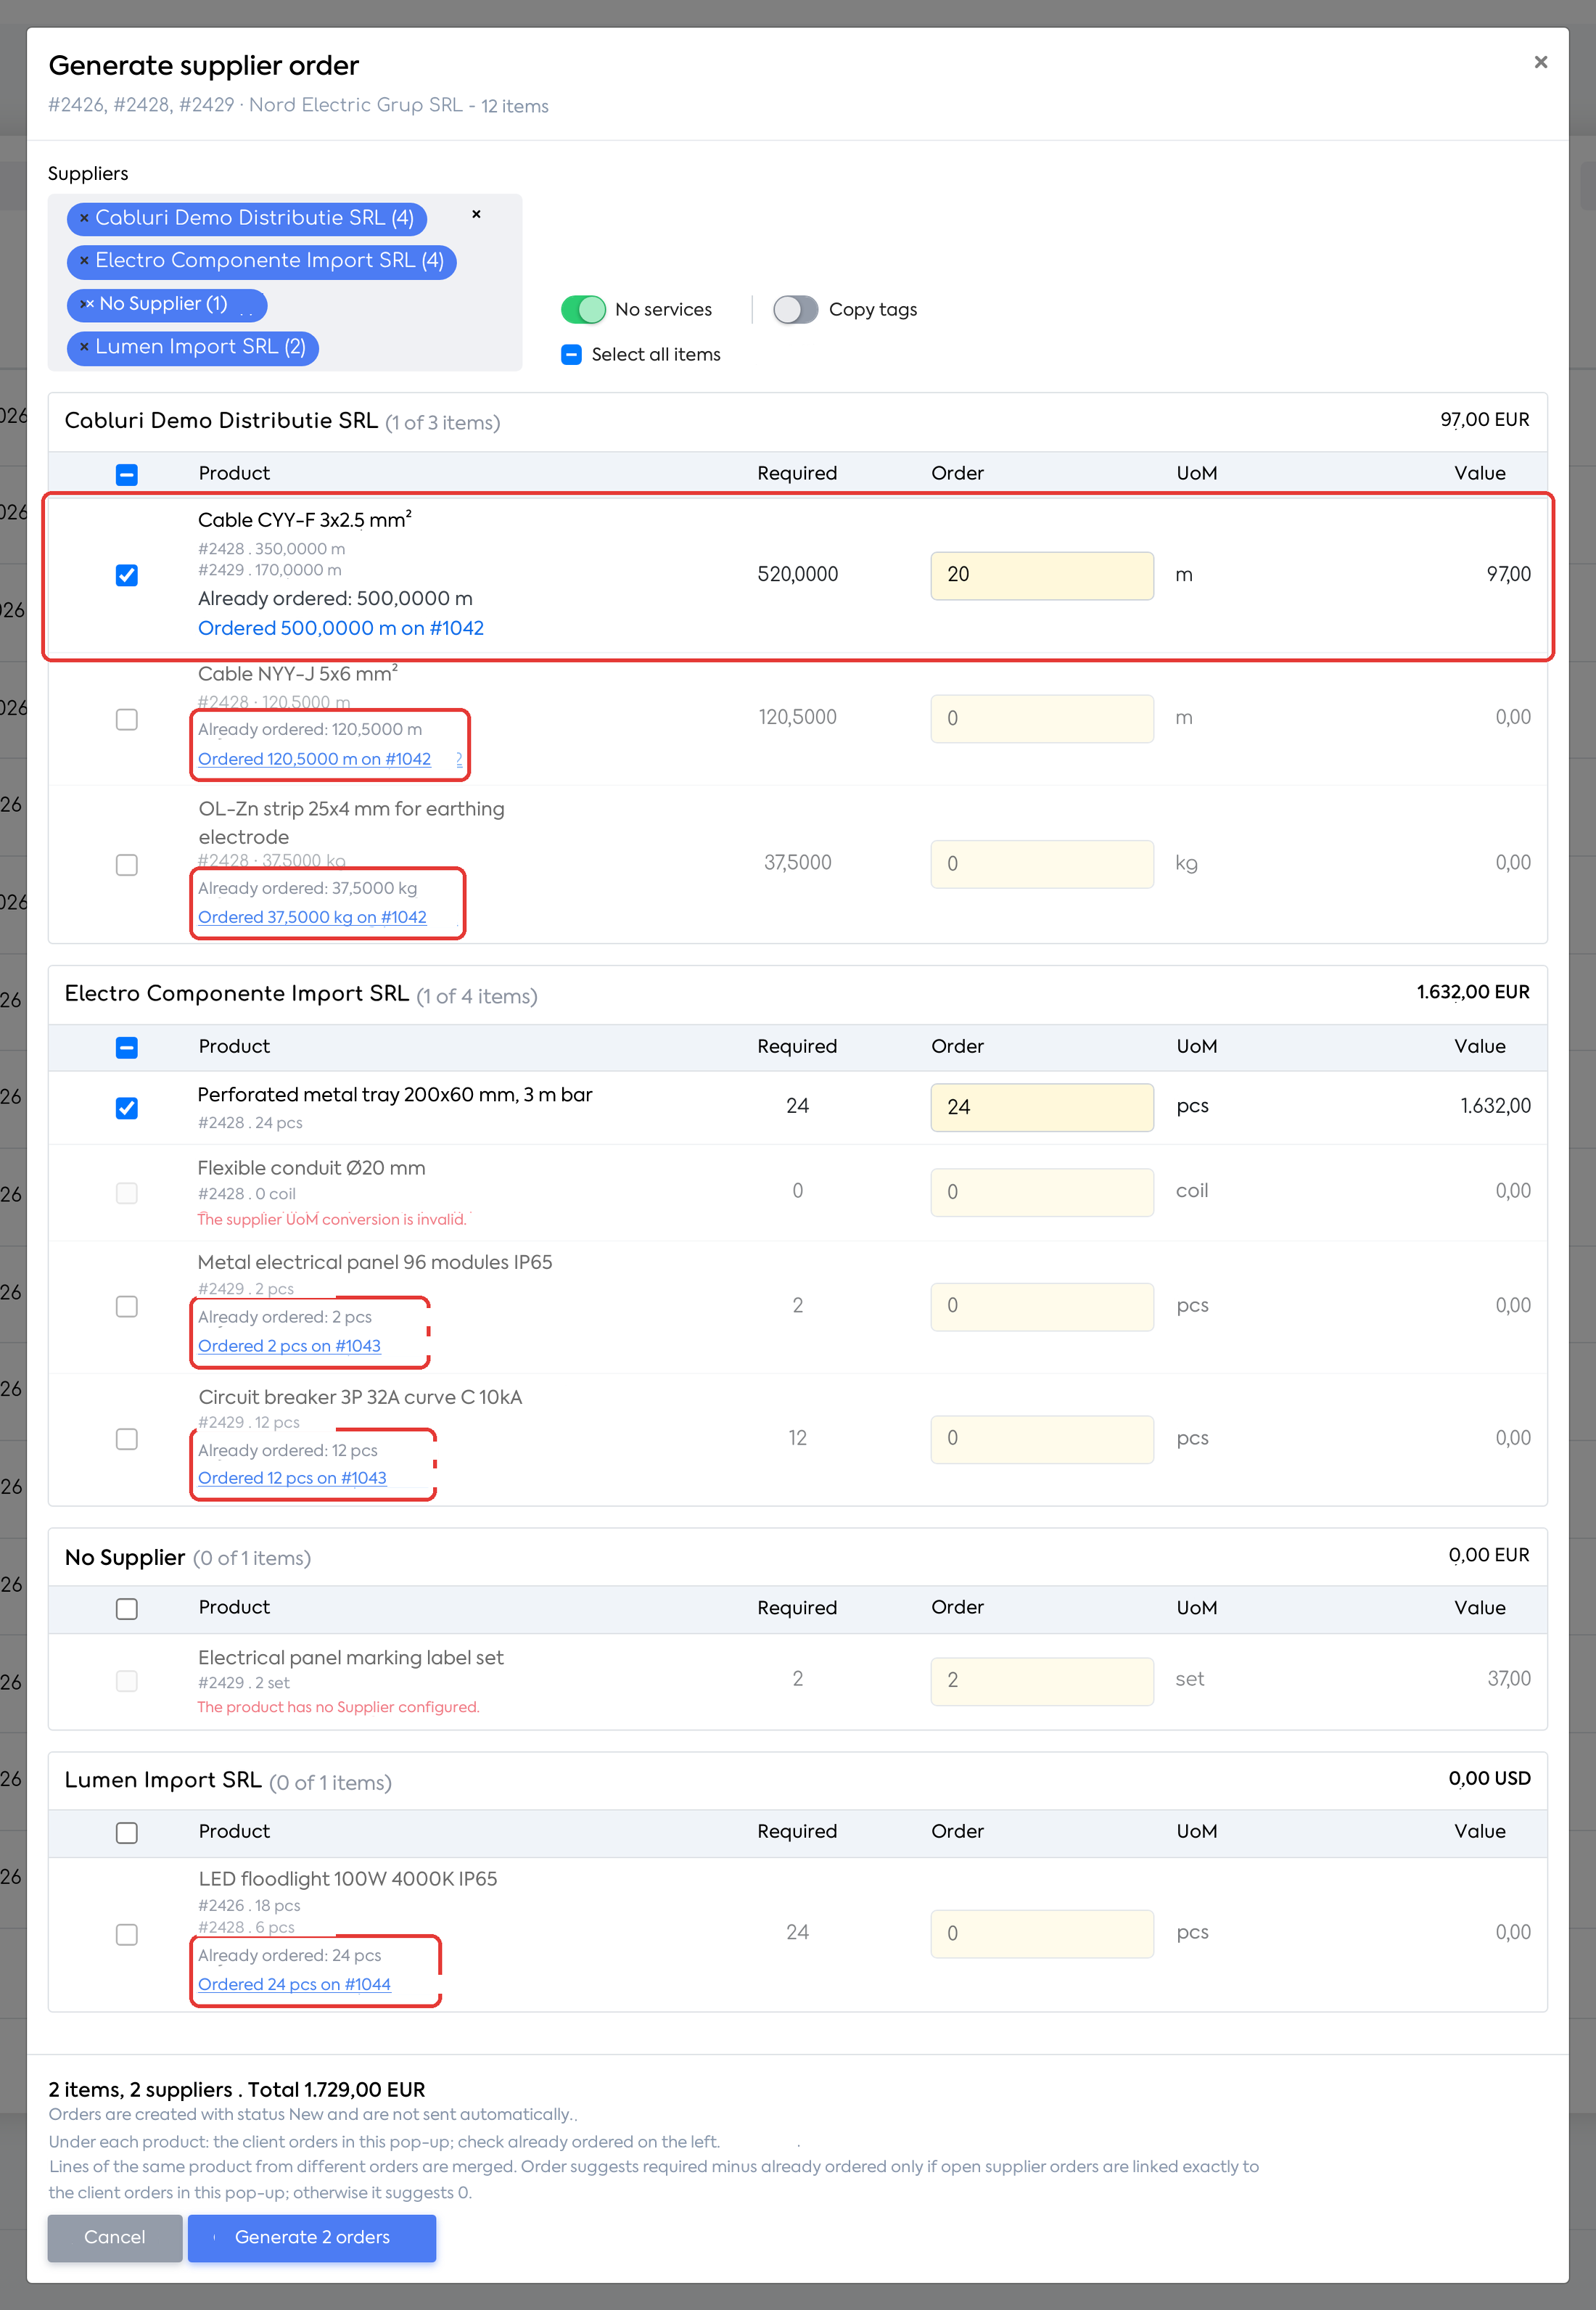Close the Generate supplier order dialog

(x=1541, y=62)
